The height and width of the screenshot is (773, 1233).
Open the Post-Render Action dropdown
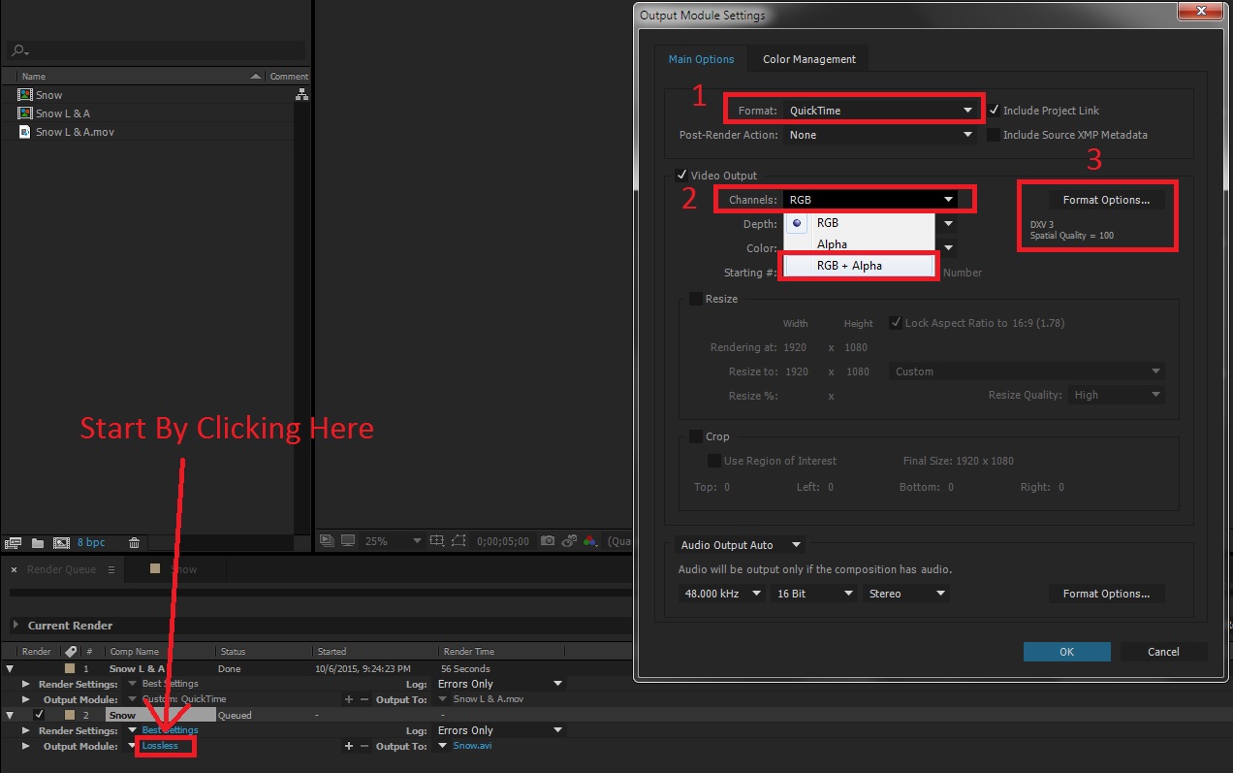click(880, 135)
